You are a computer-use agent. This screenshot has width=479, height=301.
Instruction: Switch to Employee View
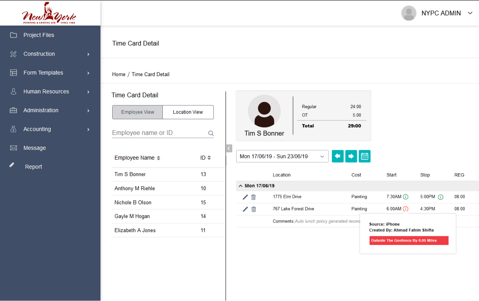click(x=137, y=112)
